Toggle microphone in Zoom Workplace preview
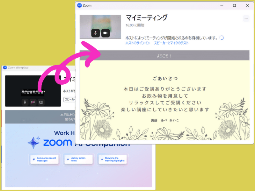The height and width of the screenshot is (191, 255). tap(25, 102)
